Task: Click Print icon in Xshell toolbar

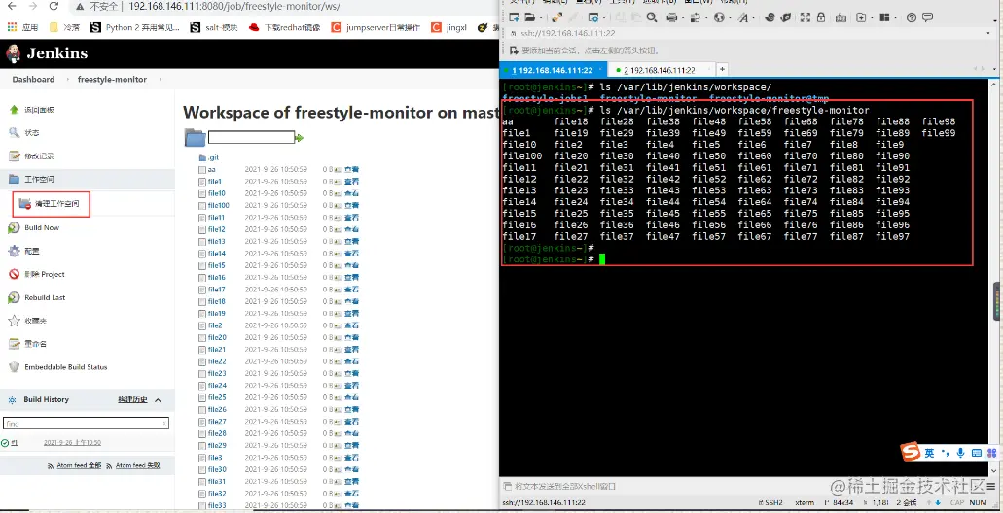Action: pos(671,17)
